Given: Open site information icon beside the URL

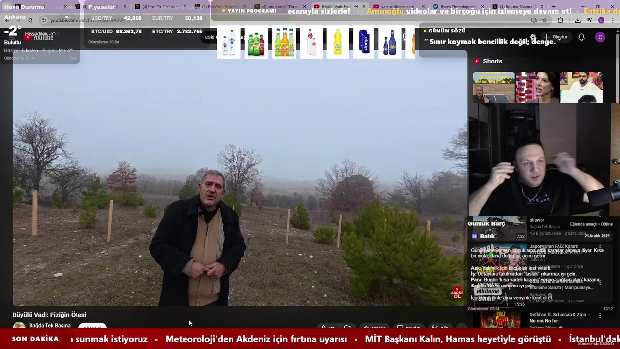Looking at the screenshot, I should pos(44,20).
